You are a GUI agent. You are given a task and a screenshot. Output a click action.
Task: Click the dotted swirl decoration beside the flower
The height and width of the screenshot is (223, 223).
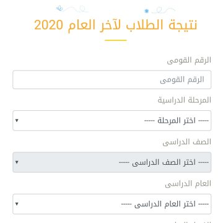coord(163,10)
